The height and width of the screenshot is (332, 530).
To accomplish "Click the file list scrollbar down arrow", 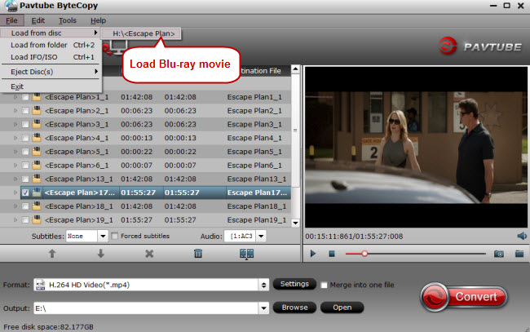I will (x=295, y=223).
